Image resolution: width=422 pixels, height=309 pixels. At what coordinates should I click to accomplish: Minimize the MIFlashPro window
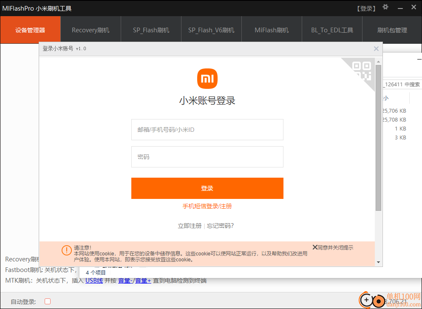(x=400, y=9)
